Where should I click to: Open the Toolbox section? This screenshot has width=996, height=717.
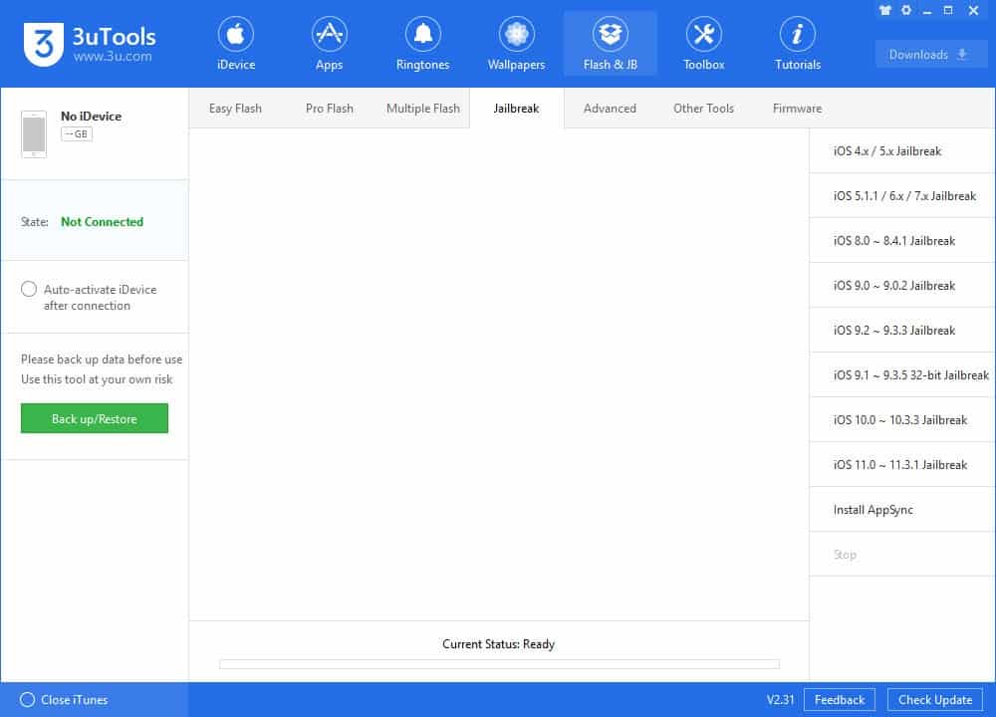(703, 45)
